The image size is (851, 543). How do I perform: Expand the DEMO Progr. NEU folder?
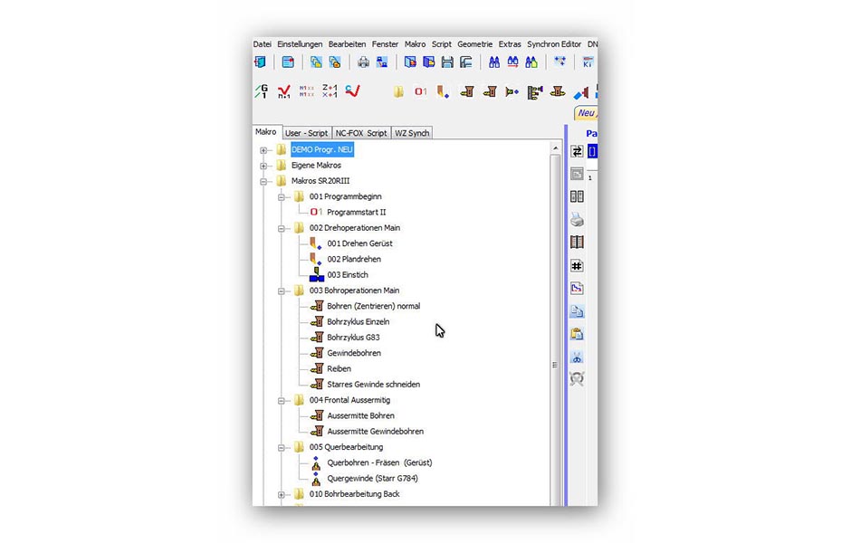pos(263,150)
